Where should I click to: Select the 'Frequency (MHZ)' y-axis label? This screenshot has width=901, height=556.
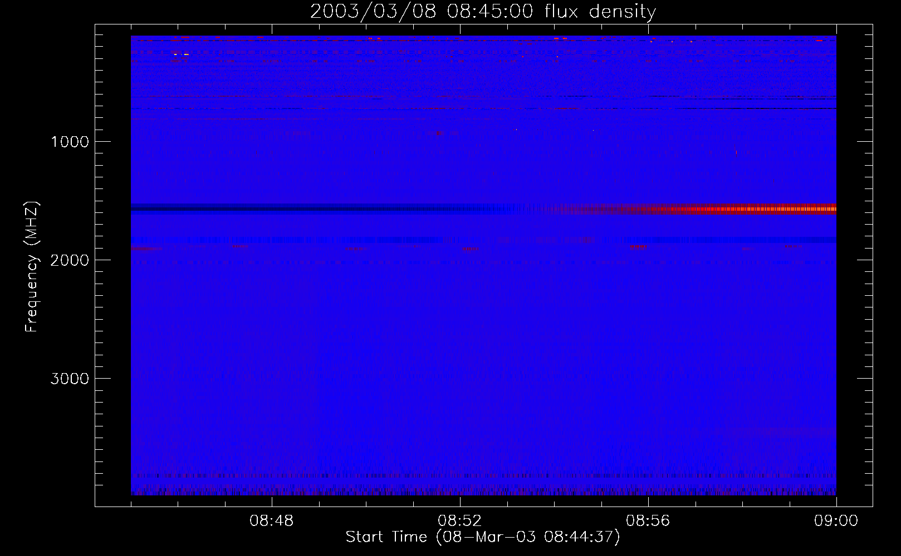click(32, 267)
